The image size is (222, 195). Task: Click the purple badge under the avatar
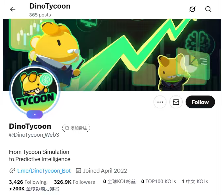35,114
